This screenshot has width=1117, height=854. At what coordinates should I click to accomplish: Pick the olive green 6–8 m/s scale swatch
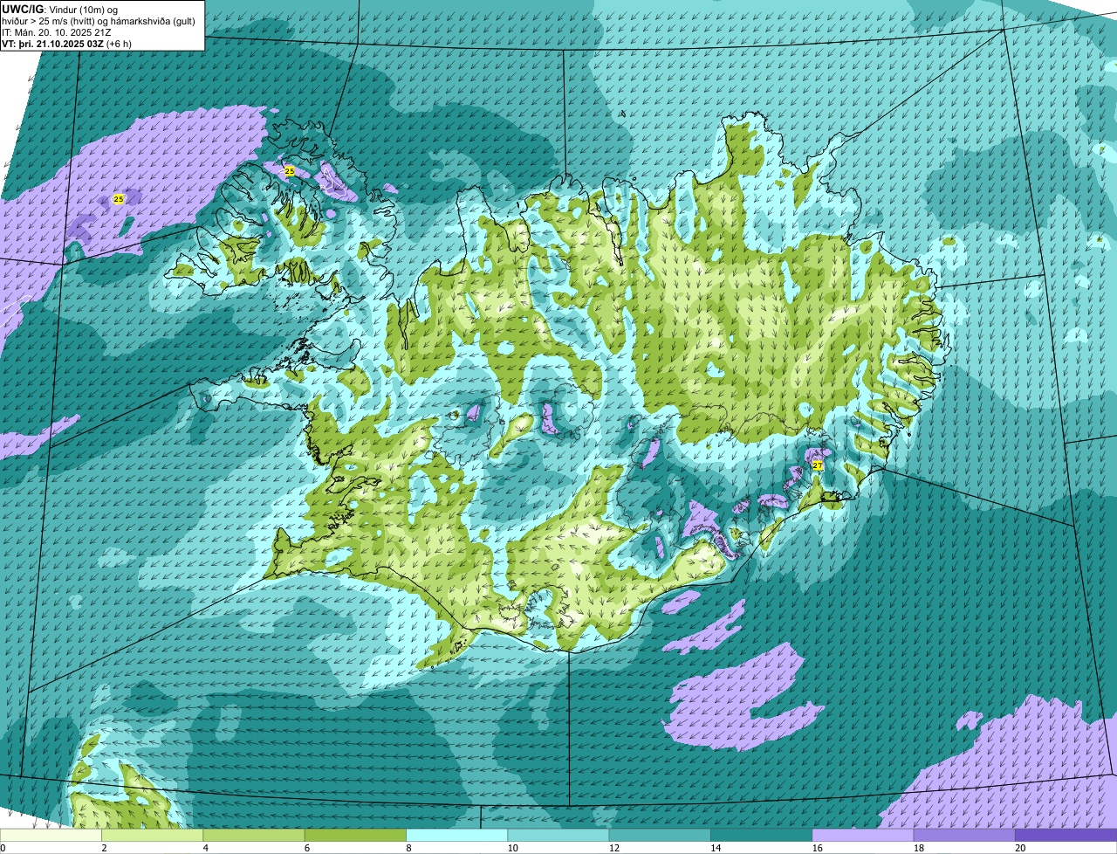coord(355,836)
